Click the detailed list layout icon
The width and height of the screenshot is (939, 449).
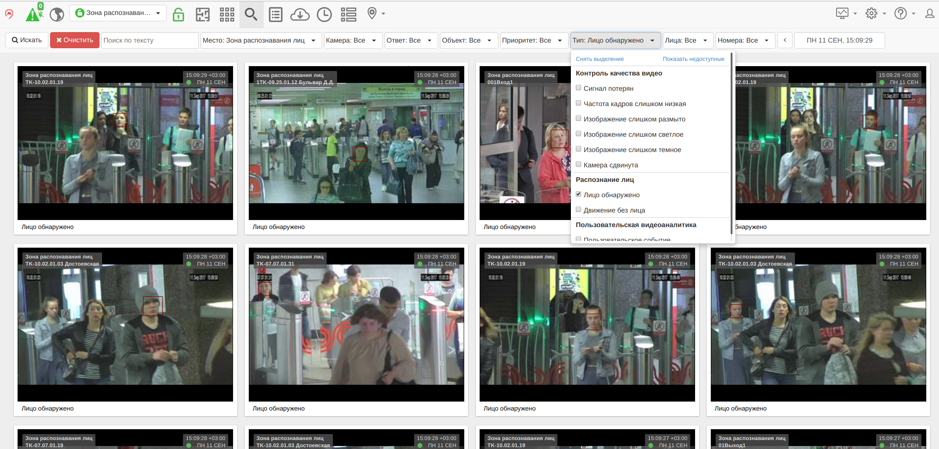click(348, 14)
